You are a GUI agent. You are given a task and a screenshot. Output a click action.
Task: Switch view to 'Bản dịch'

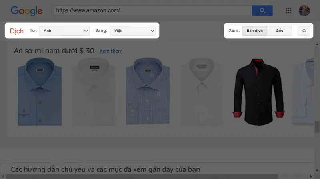pos(254,31)
